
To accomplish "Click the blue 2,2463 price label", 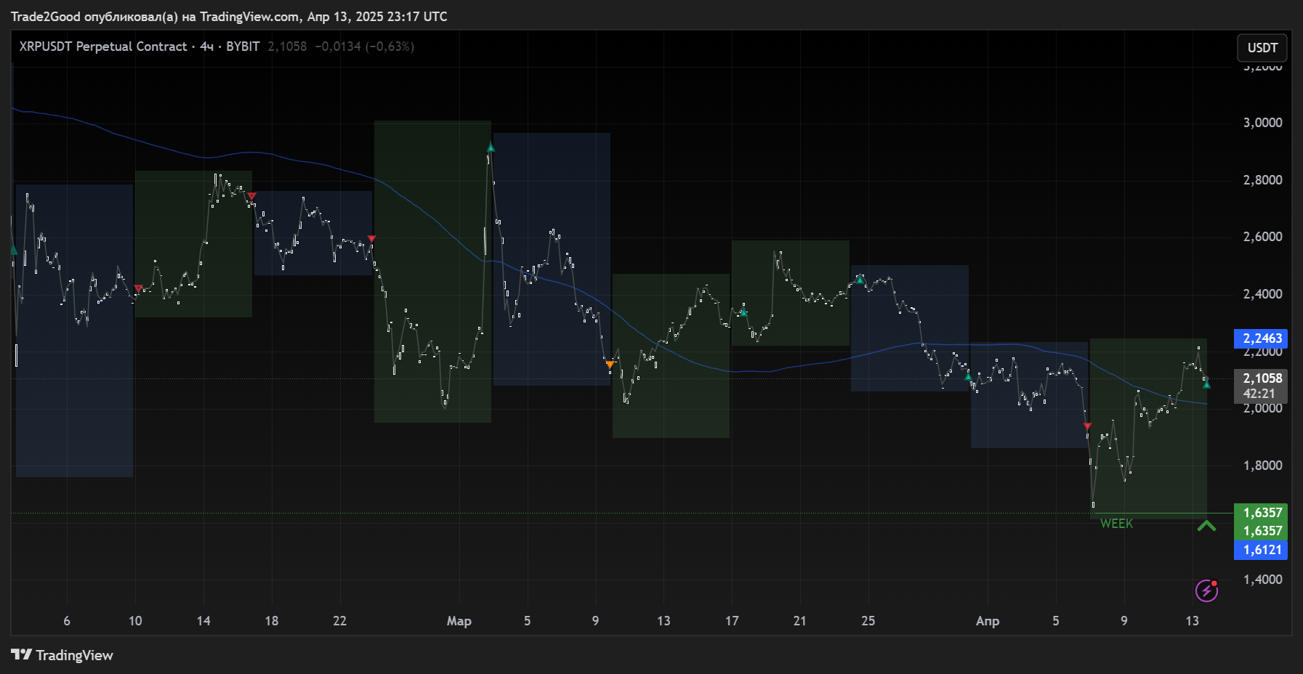I will tap(1261, 338).
